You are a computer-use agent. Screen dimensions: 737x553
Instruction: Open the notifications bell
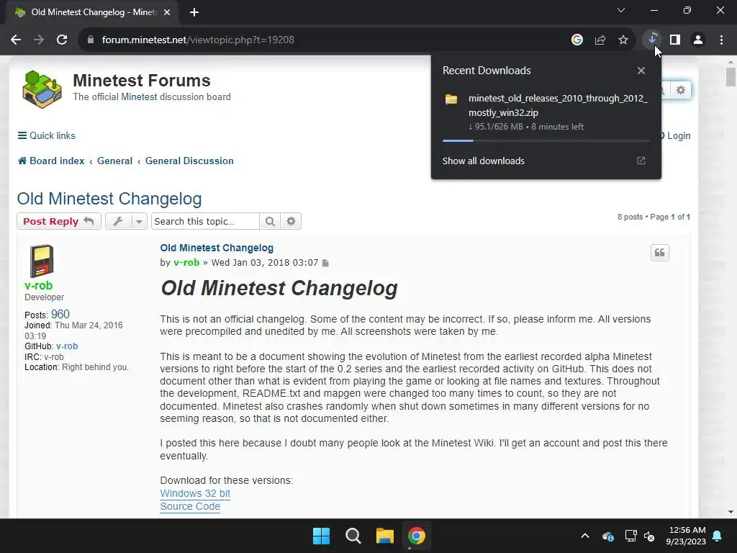pyautogui.click(x=718, y=536)
